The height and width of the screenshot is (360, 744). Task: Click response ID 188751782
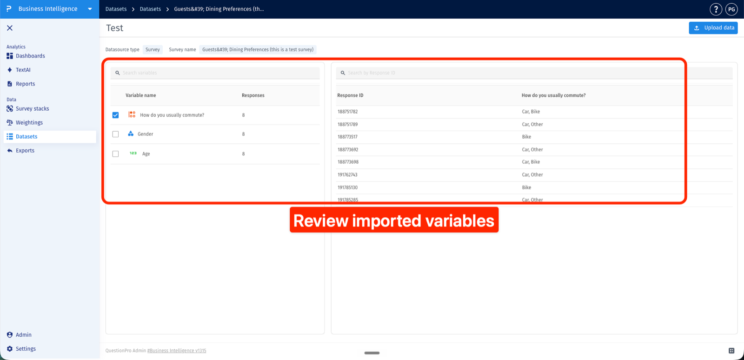347,112
